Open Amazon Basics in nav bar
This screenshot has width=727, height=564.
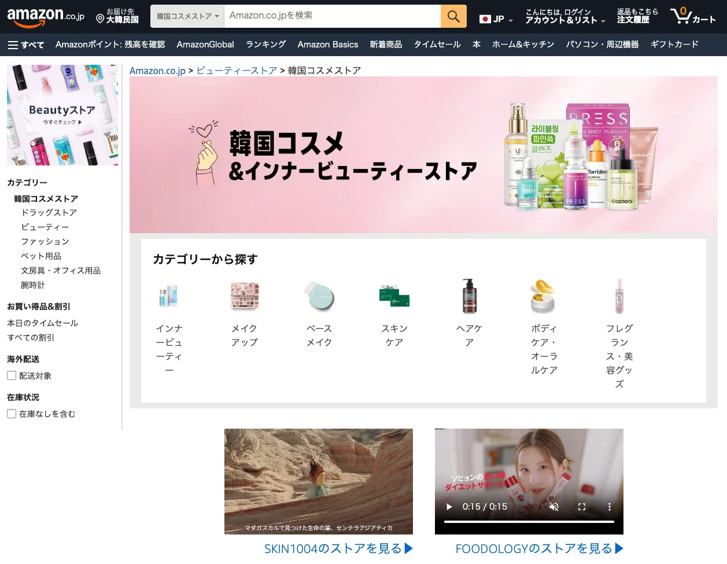pos(328,45)
